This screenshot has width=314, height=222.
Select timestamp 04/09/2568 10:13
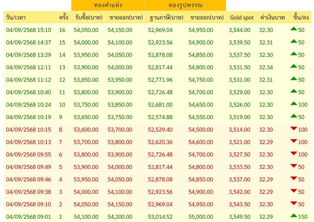point(28,142)
